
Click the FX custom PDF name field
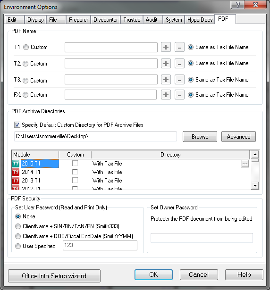click(x=110, y=94)
